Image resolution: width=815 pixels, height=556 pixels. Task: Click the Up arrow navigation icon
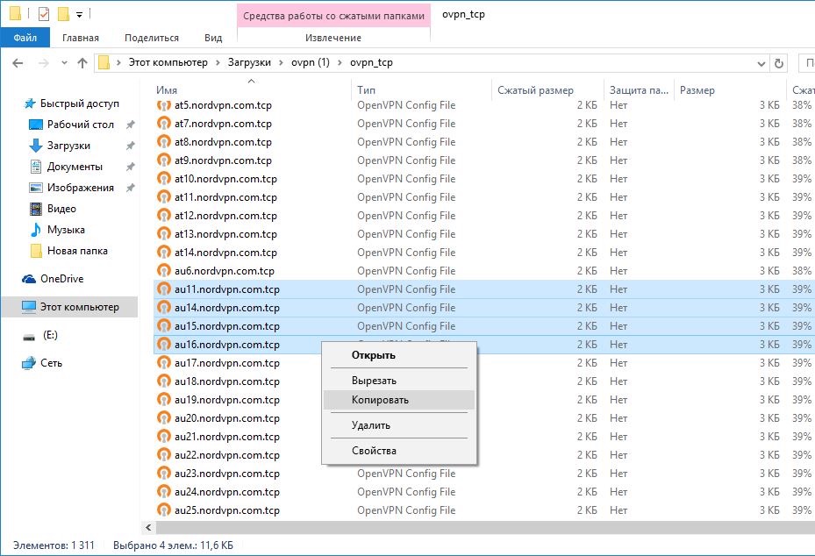coord(82,63)
